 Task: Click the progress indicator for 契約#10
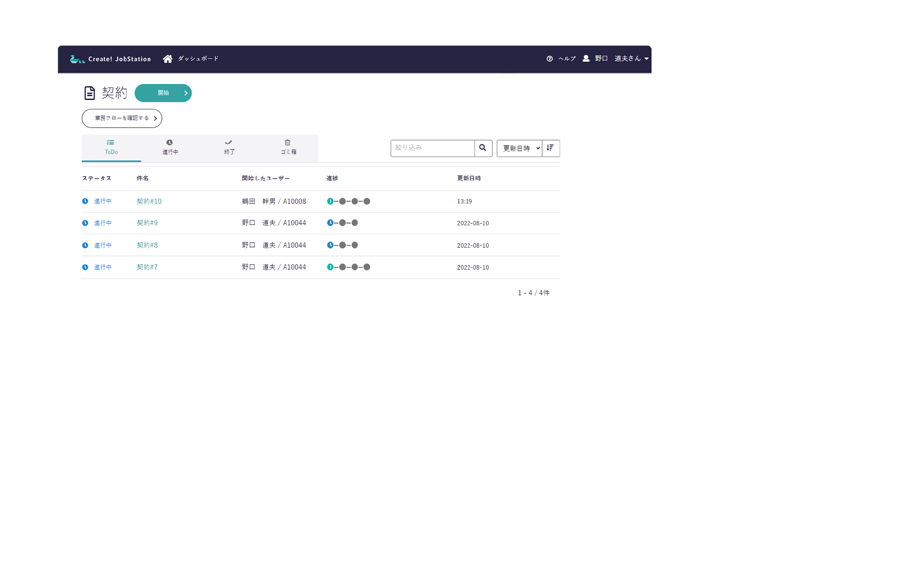(348, 202)
